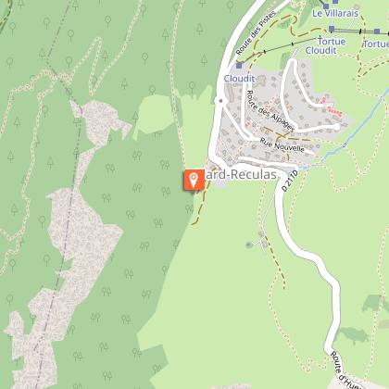The image size is (389, 389).
Task: Click the station square above Tortue Cloudit label
Action: [x=332, y=30]
